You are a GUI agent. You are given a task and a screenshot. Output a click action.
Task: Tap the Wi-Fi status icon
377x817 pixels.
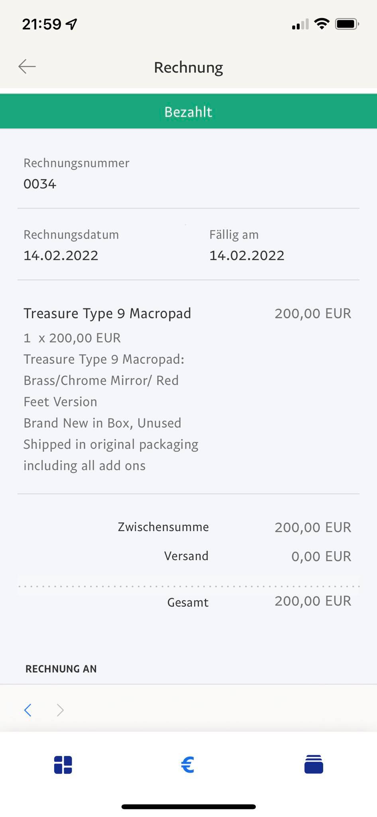click(x=322, y=24)
